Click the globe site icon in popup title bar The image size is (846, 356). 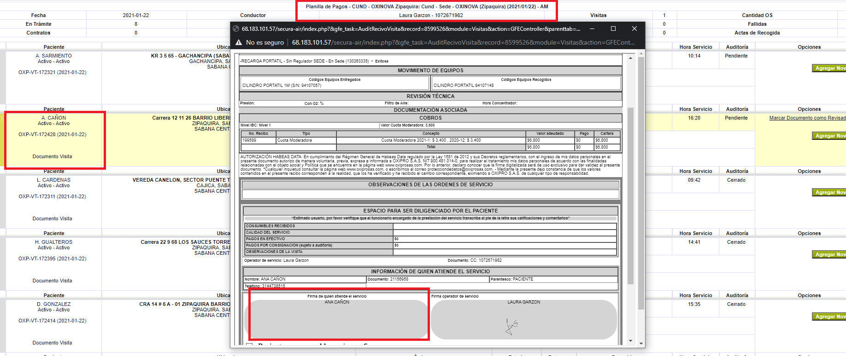[x=236, y=29]
